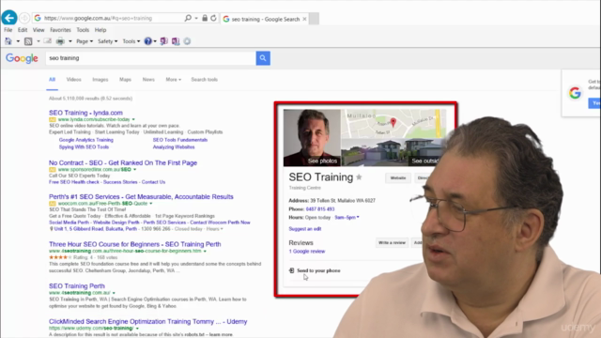Viewport: 601px width, 338px height.
Task: Click the 'Write a review' button
Action: [392, 242]
